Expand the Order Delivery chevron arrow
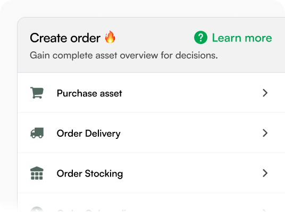The height and width of the screenshot is (212, 285). point(265,133)
